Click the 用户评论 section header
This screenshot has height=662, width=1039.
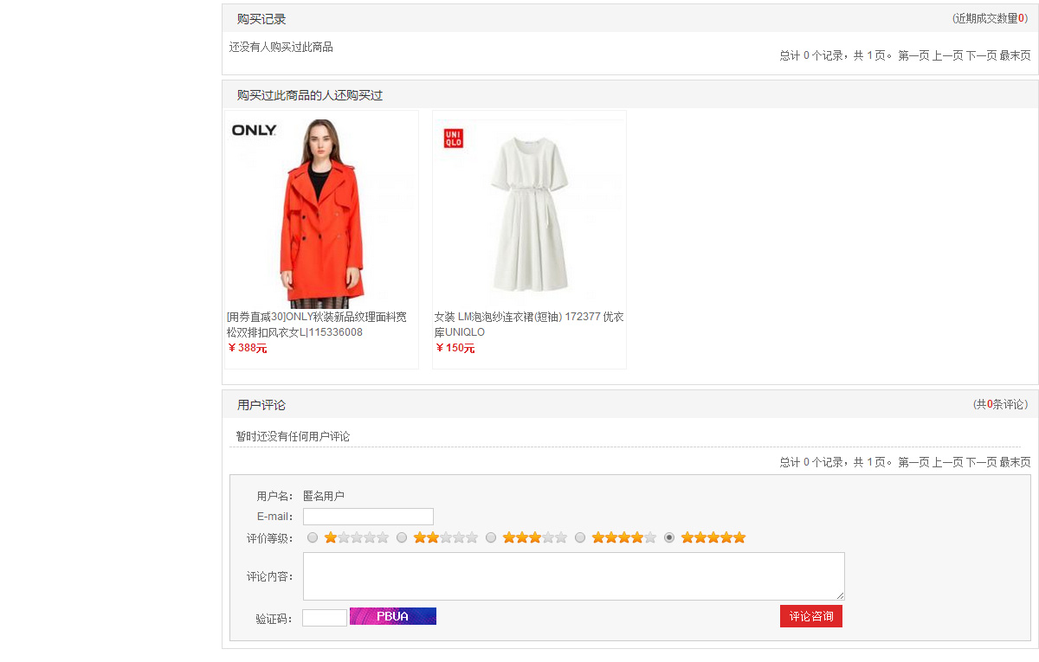[261, 405]
